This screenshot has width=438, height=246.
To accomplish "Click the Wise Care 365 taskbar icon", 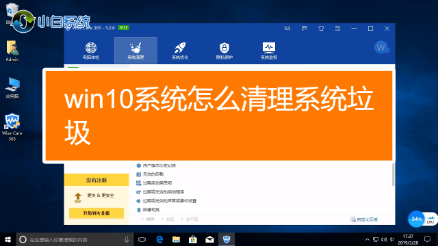I will 227,240.
